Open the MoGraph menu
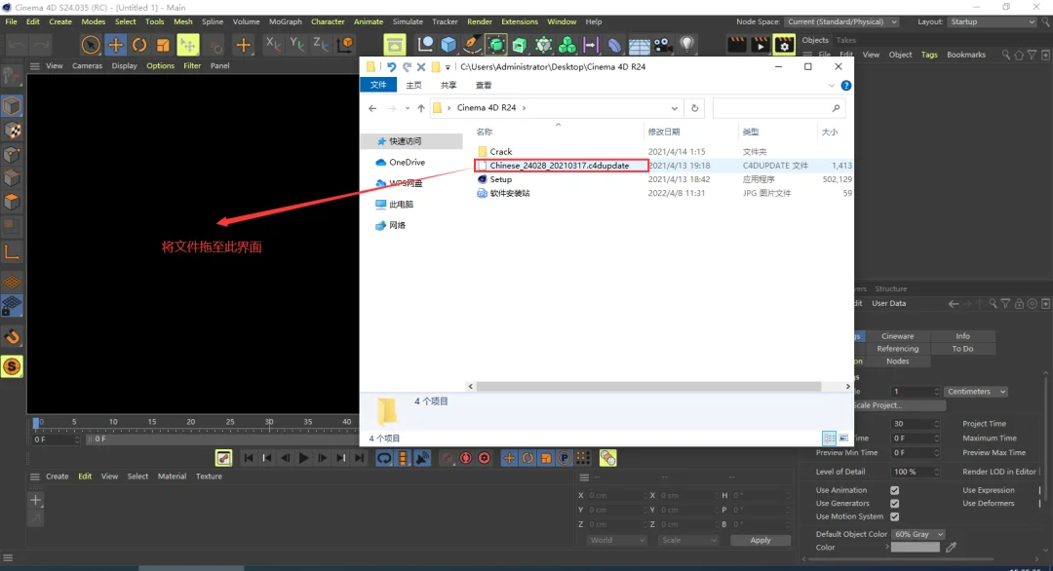The height and width of the screenshot is (571, 1053). point(286,21)
